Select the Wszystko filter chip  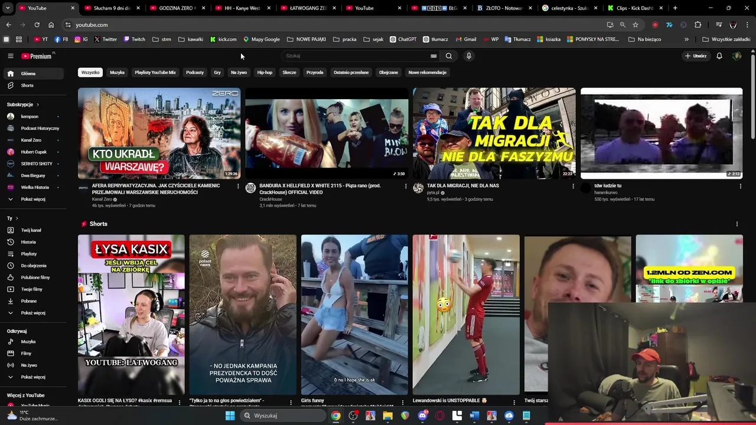[90, 73]
